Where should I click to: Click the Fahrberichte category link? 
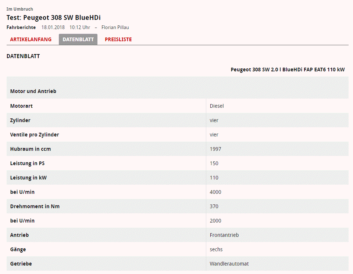coord(21,28)
